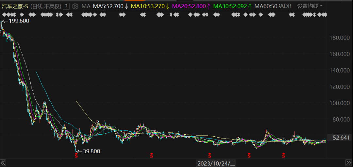This screenshot has height=167, width=353.
Task: Open the gear settings icon beside MA
Action: [x=76, y=6]
